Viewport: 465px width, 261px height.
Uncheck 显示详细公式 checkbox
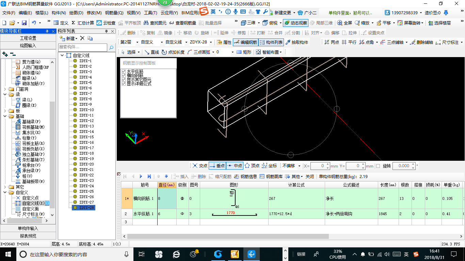pos(124,84)
